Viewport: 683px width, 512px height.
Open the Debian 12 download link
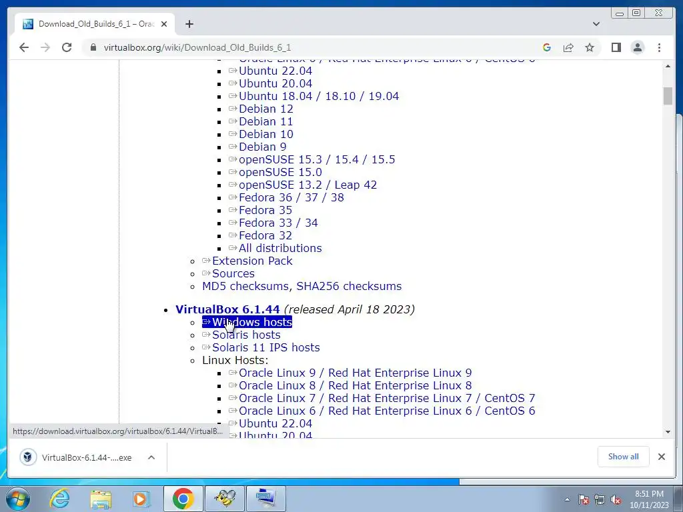tap(265, 109)
